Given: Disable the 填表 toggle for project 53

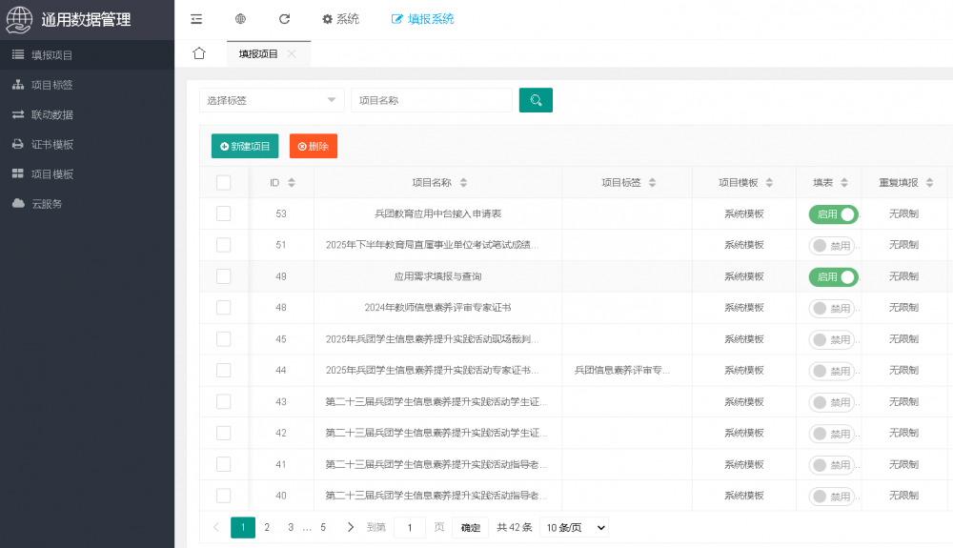Looking at the screenshot, I should pyautogui.click(x=833, y=214).
